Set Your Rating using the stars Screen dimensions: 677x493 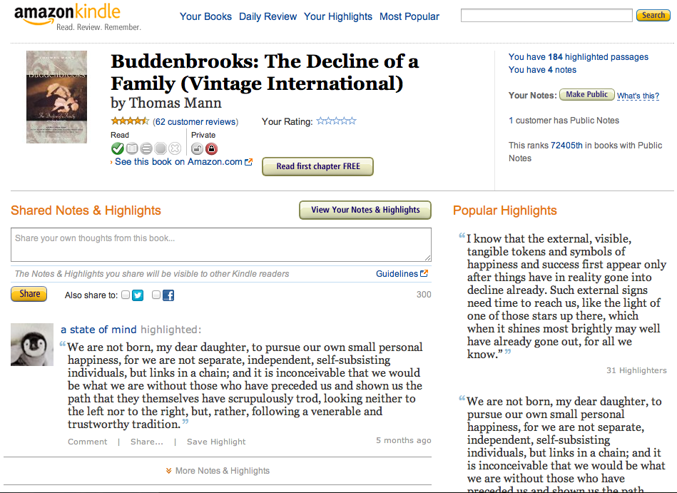(x=336, y=121)
